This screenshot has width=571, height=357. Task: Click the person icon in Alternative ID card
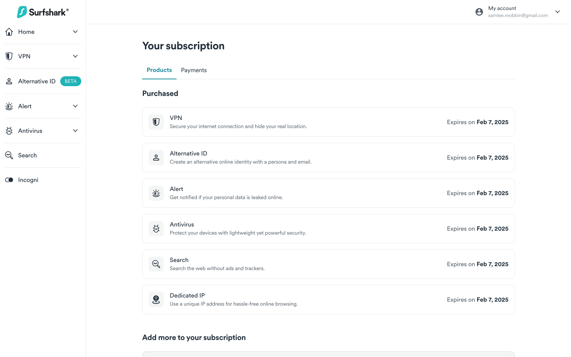[x=156, y=157]
